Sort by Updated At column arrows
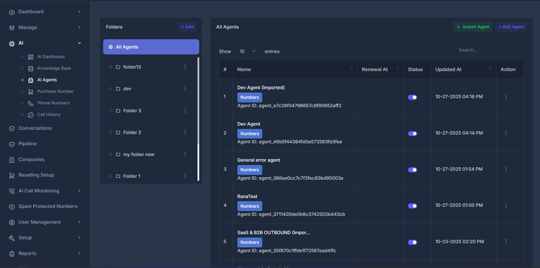This screenshot has height=268, width=540. (x=490, y=68)
